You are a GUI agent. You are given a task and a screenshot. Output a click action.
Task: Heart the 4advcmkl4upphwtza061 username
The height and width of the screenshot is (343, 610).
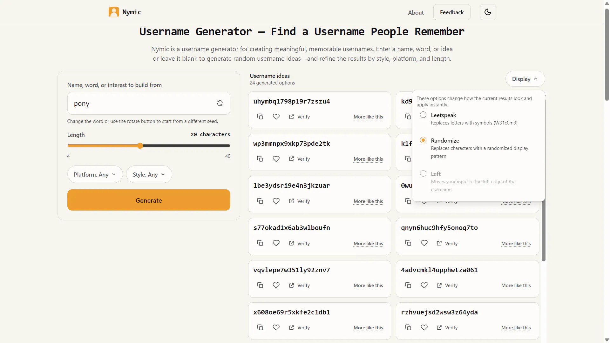coord(424,285)
